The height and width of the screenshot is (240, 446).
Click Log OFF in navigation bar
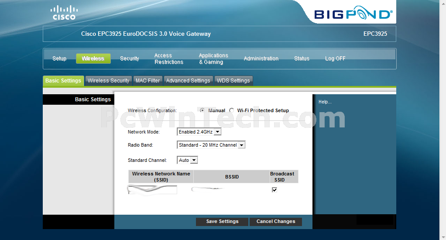(335, 58)
